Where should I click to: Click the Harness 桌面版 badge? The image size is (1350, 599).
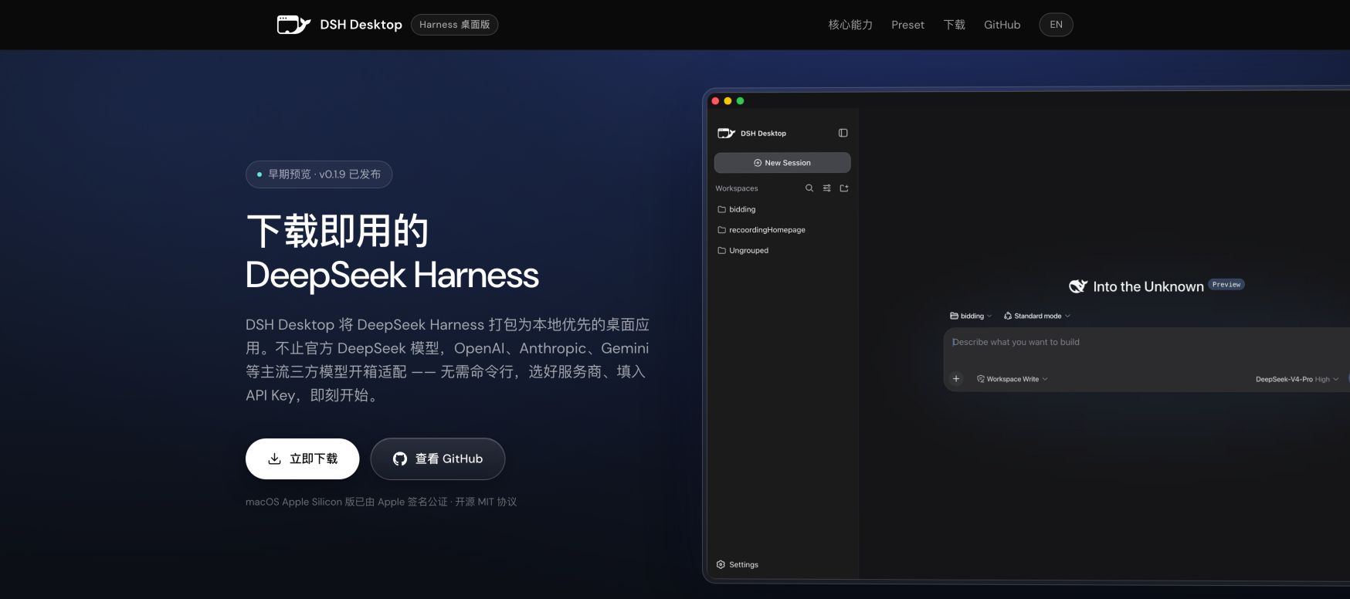(x=454, y=25)
